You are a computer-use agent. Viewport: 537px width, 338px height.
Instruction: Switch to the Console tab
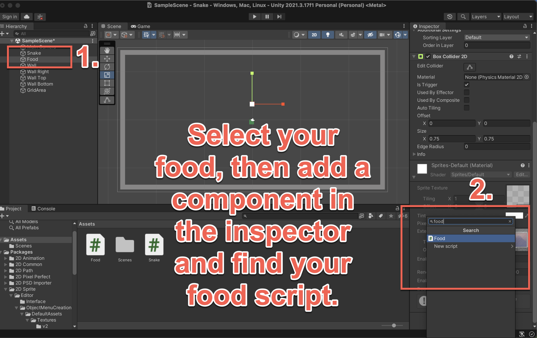(x=43, y=209)
